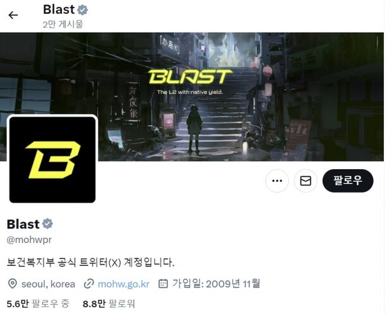Click the location pin icon
The image size is (389, 315).
pos(13,283)
